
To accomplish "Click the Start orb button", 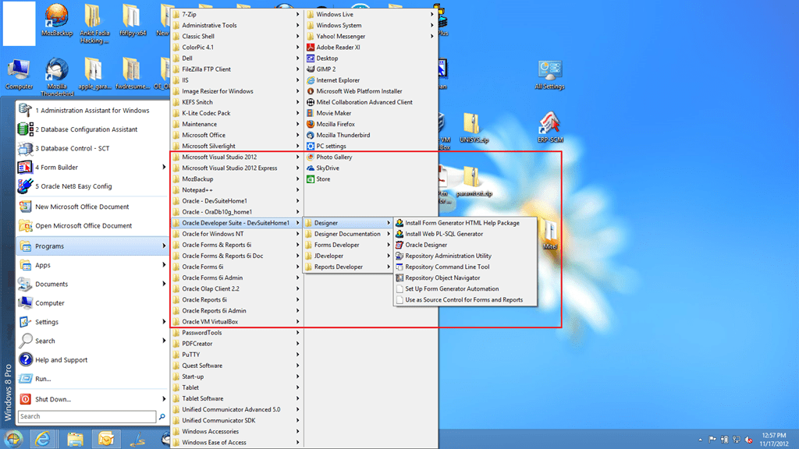I will coord(13,439).
